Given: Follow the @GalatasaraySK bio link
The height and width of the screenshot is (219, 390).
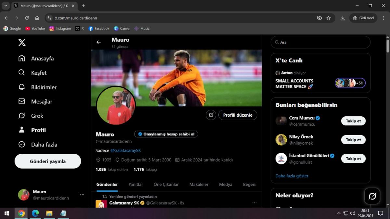Looking at the screenshot, I should pos(125,150).
